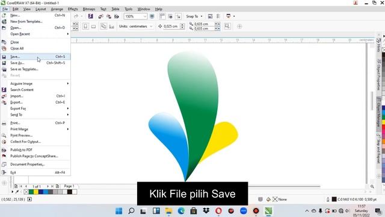Image resolution: width=385 pixels, height=217 pixels.
Task: Click the Import icon in the toolbar
Action: tap(100, 16)
